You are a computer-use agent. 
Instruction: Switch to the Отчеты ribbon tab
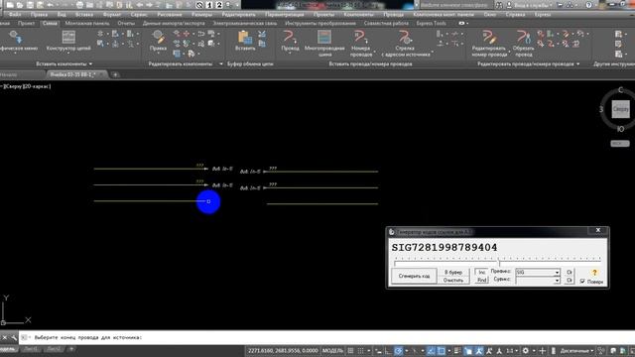pos(126,23)
